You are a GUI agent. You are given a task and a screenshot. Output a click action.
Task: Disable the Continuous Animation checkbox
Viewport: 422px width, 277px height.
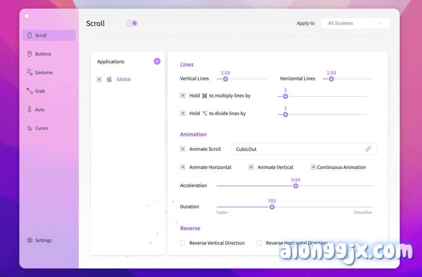[x=313, y=167]
